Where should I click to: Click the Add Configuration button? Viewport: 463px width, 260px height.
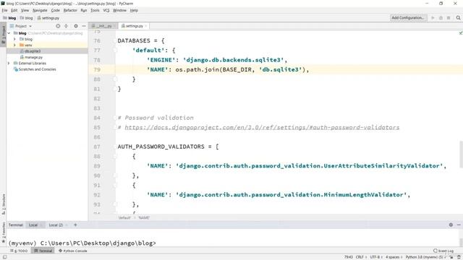[x=408, y=18]
